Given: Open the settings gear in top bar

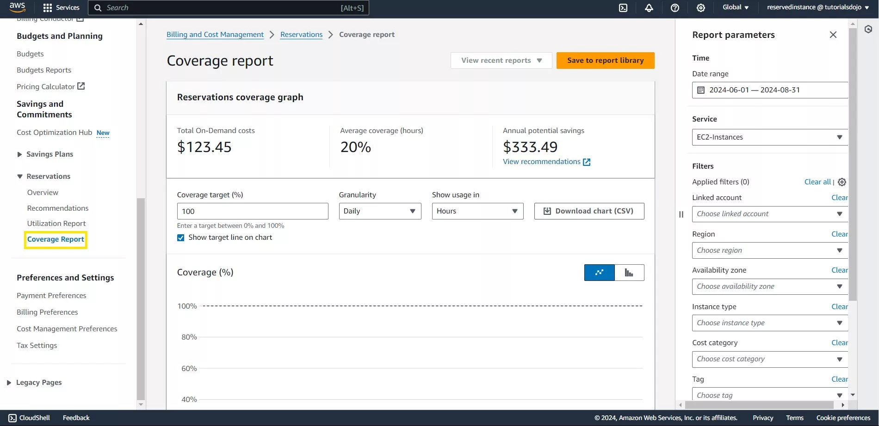Looking at the screenshot, I should pos(701,7).
